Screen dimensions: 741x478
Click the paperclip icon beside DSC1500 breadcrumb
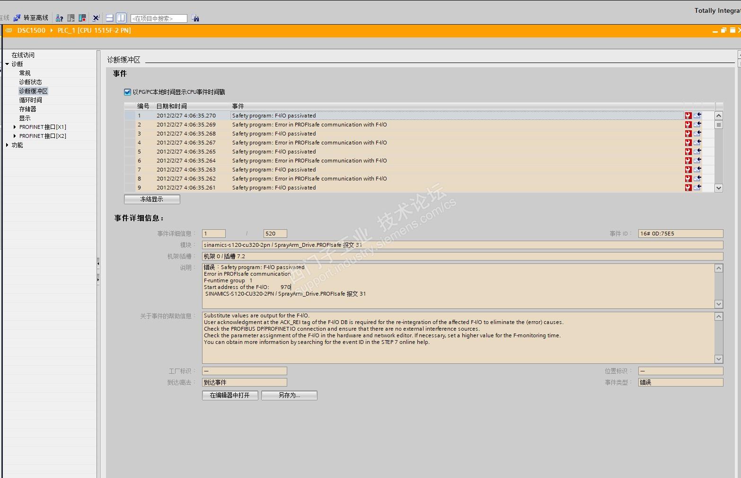coord(8,30)
